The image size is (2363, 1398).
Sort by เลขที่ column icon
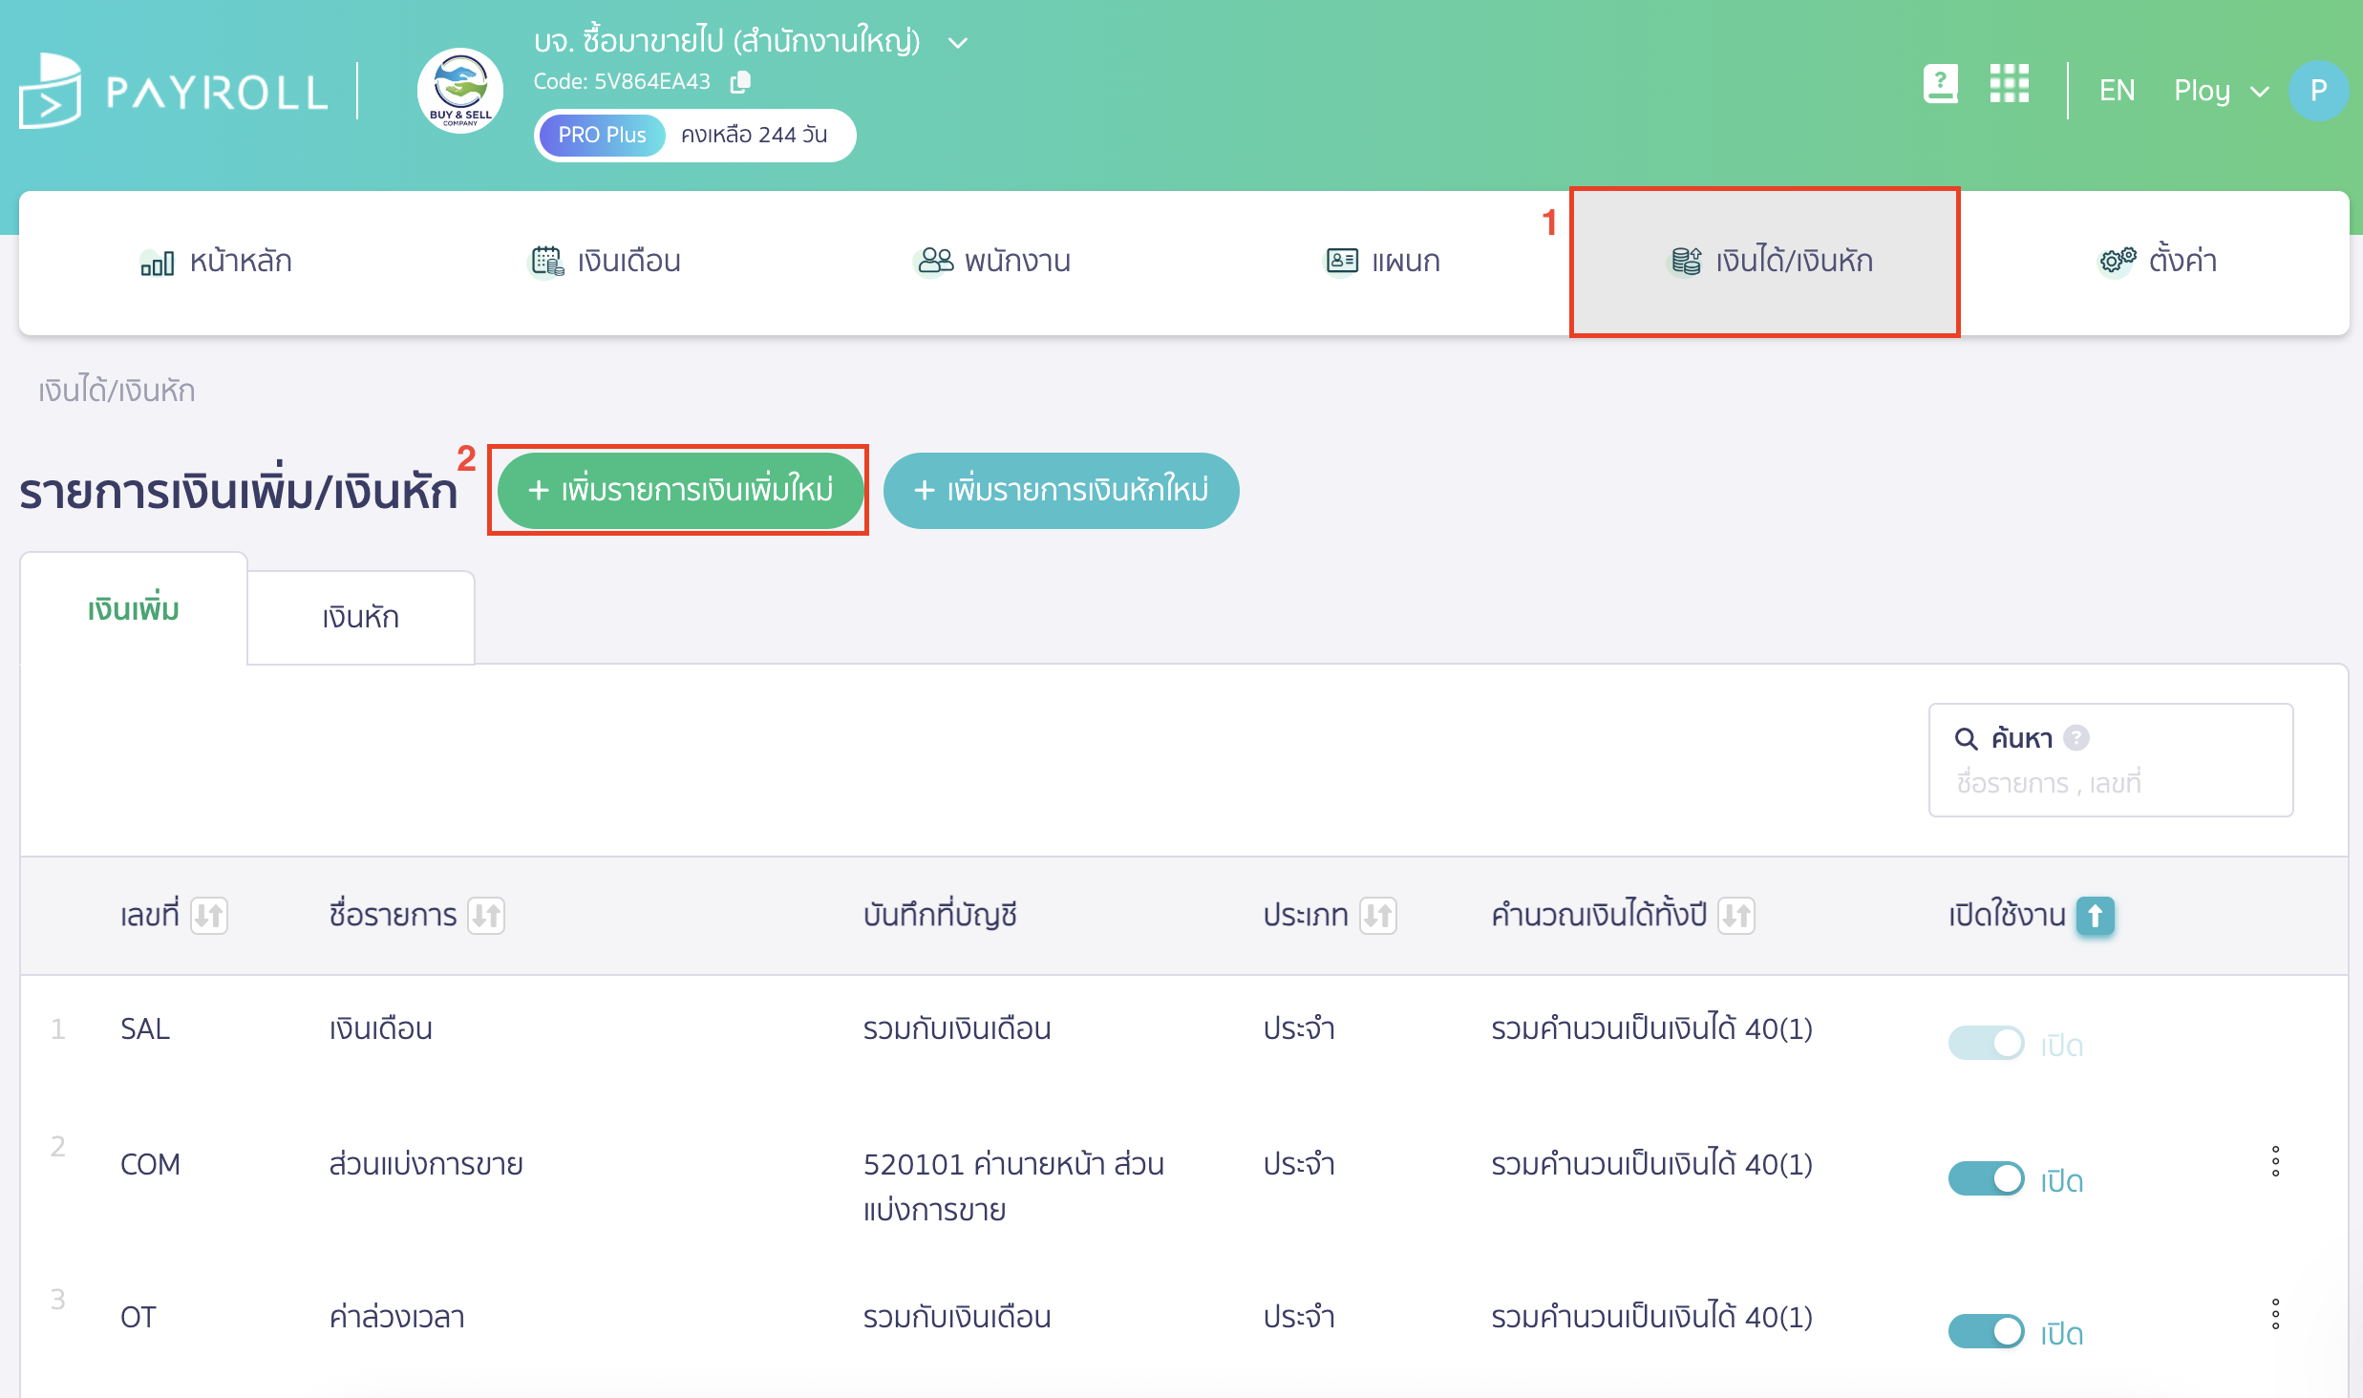pos(209,916)
